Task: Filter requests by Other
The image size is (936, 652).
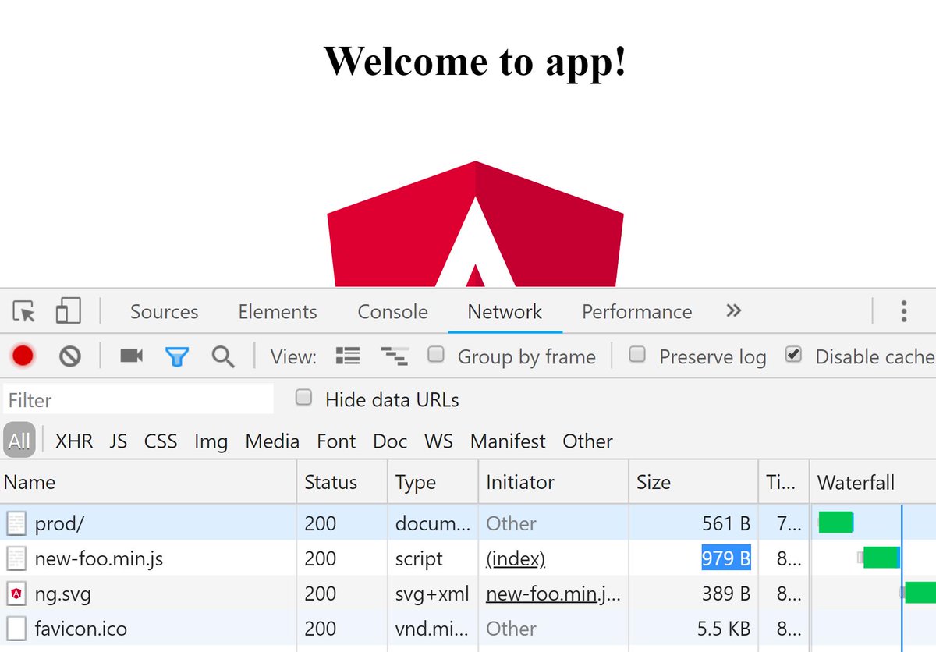Action: (588, 441)
